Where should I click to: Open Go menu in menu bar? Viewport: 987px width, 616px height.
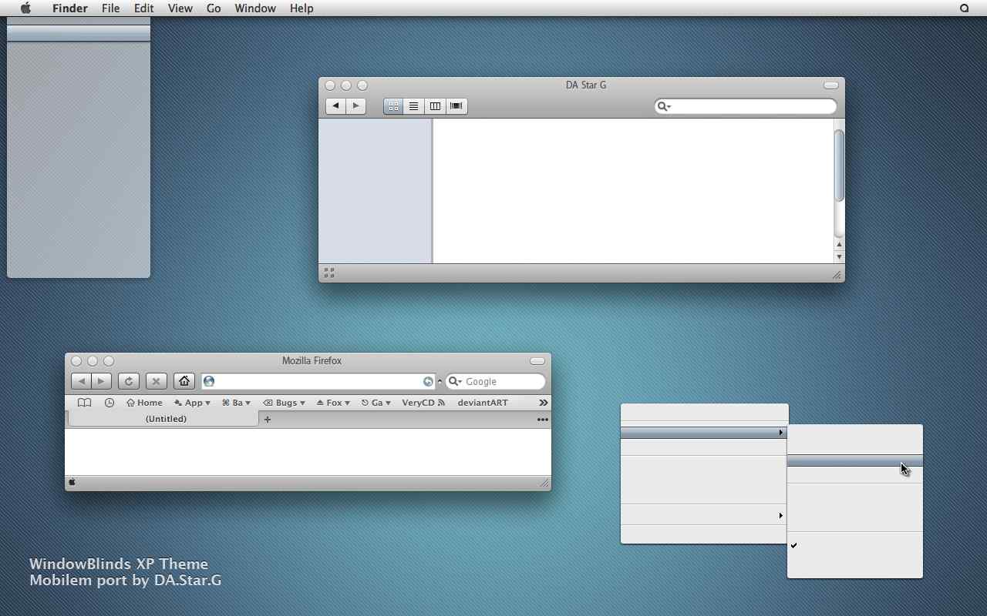[x=214, y=8]
